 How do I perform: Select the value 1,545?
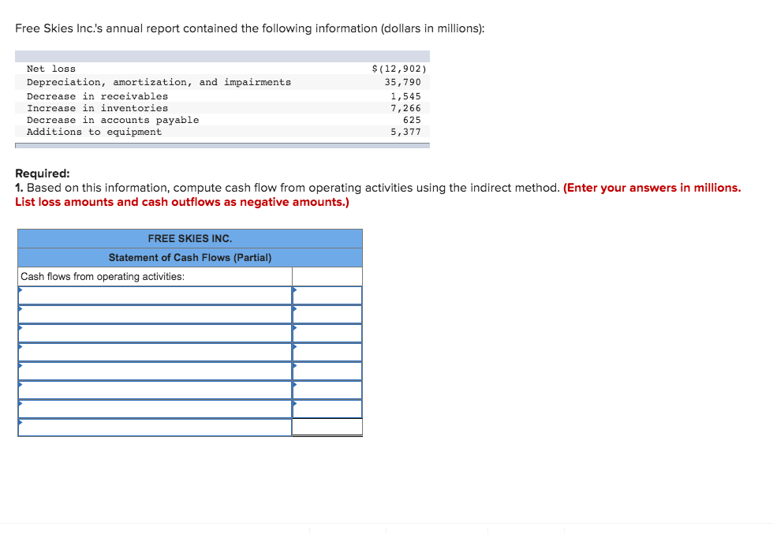[x=405, y=96]
